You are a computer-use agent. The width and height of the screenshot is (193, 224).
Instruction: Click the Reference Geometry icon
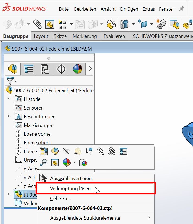(x=143, y=24)
